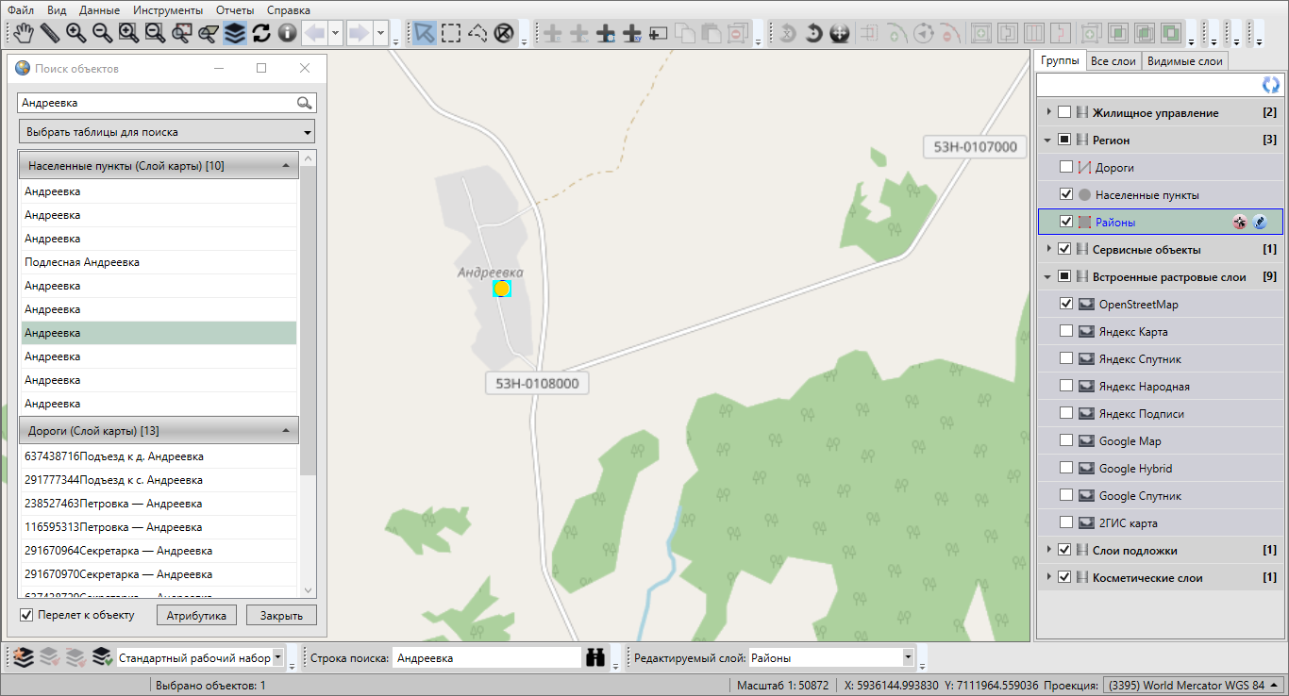The image size is (1289, 696).
Task: Uncheck the OpenStreetMap layer
Action: [1066, 304]
